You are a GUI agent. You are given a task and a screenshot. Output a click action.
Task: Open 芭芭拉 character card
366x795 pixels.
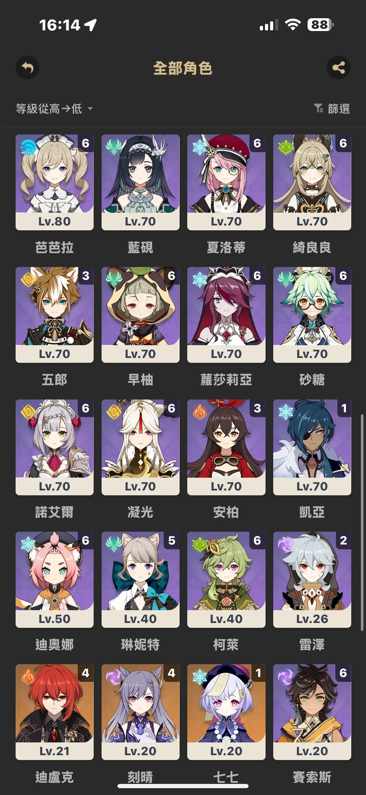coord(54,182)
